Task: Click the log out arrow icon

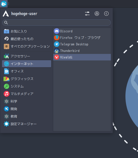Action: point(106,14)
